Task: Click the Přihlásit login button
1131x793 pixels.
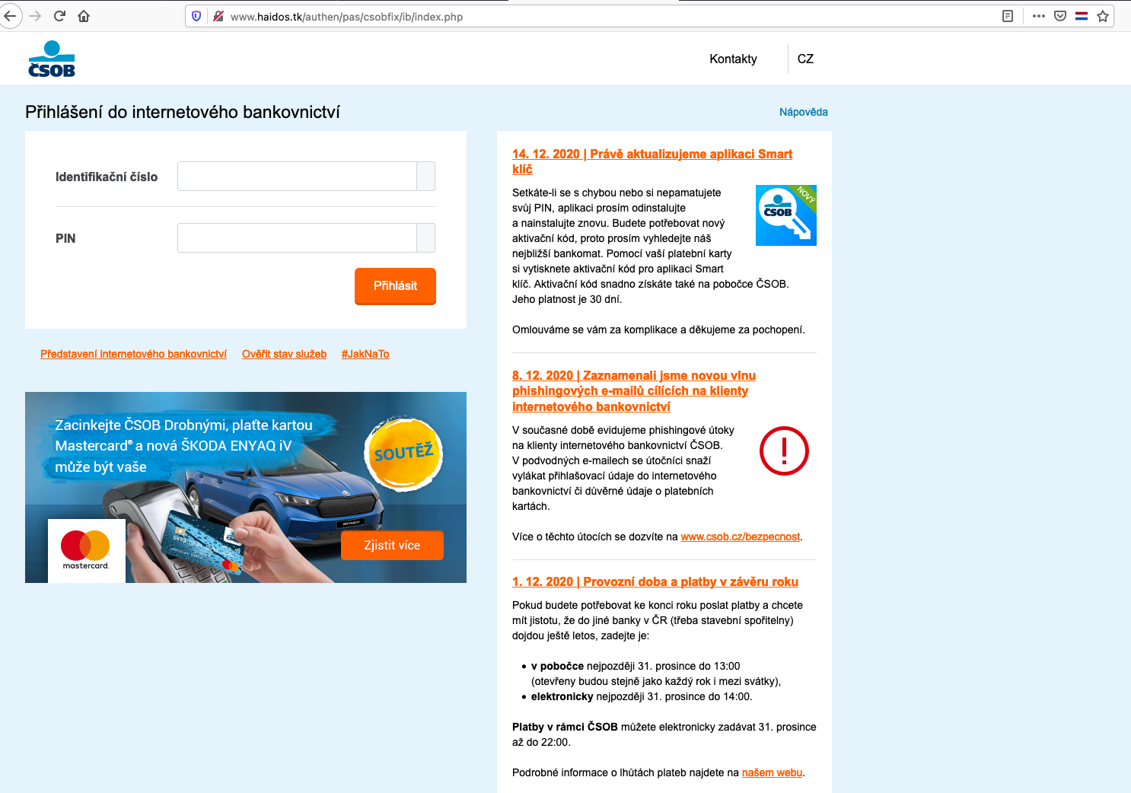Action: tap(395, 286)
